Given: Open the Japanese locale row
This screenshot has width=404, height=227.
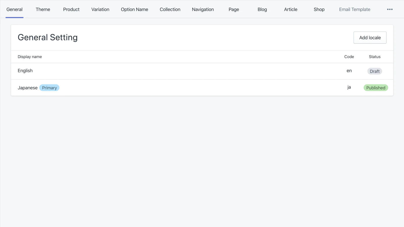Looking at the screenshot, I should click(28, 88).
